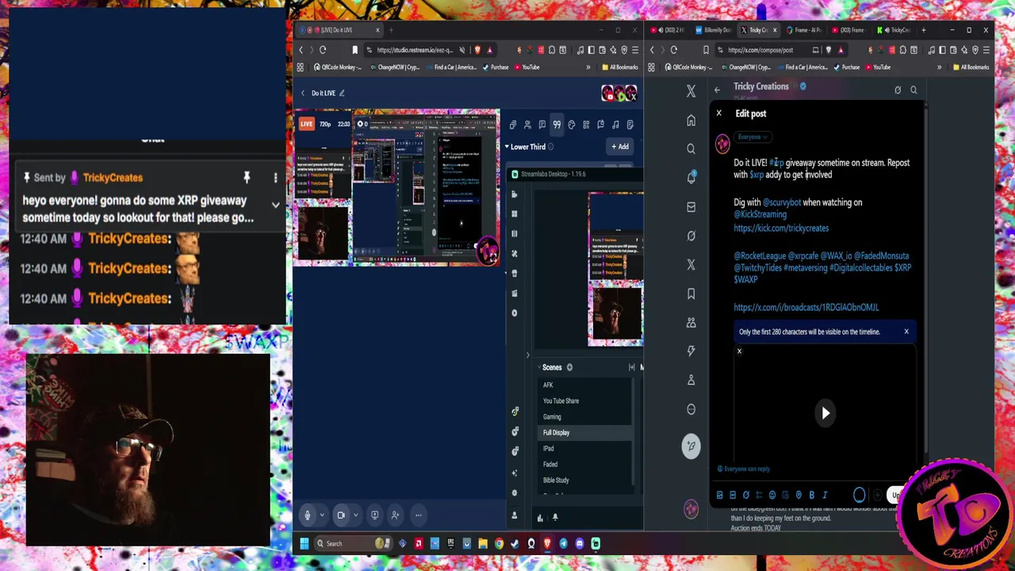Open the QR code tab in Restream panel
The height and width of the screenshot is (571, 1015).
[x=586, y=125]
